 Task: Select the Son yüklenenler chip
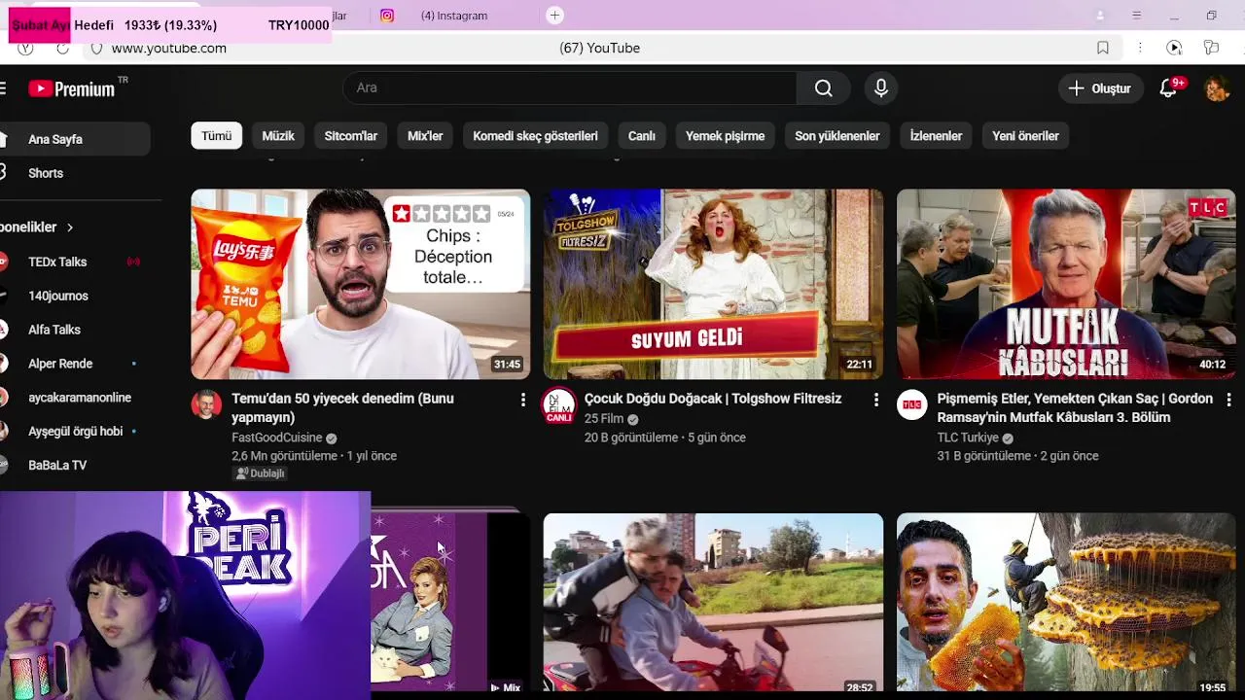tap(837, 136)
